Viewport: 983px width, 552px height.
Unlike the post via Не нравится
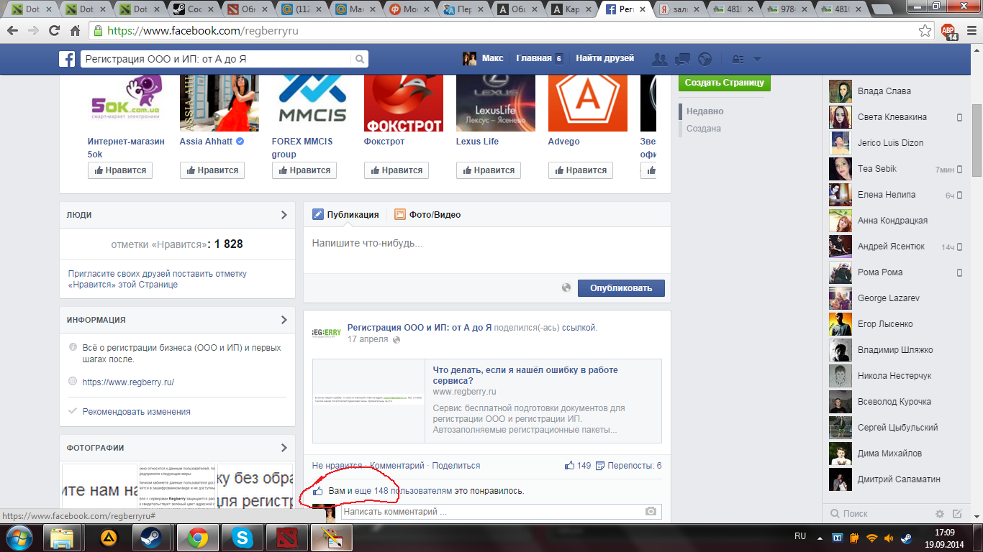pyautogui.click(x=337, y=466)
